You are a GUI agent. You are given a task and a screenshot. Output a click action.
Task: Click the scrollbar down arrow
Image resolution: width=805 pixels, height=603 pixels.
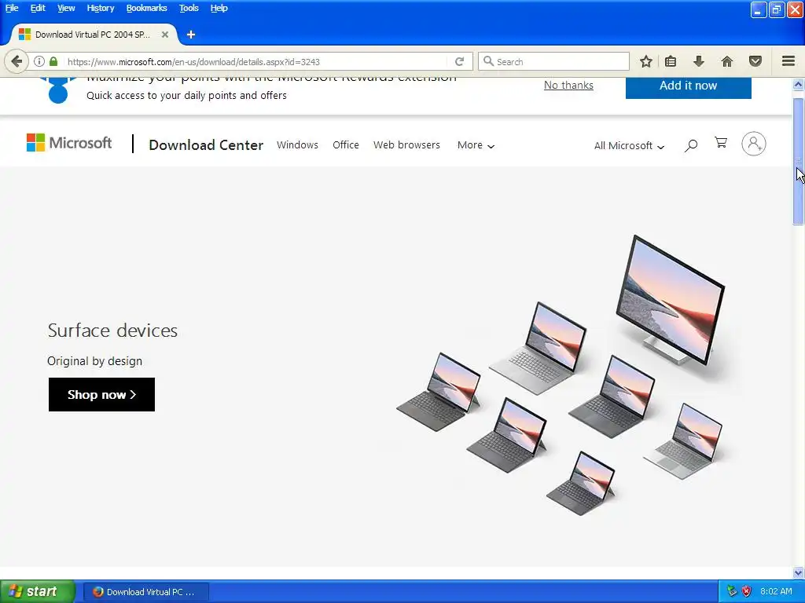[x=798, y=572]
